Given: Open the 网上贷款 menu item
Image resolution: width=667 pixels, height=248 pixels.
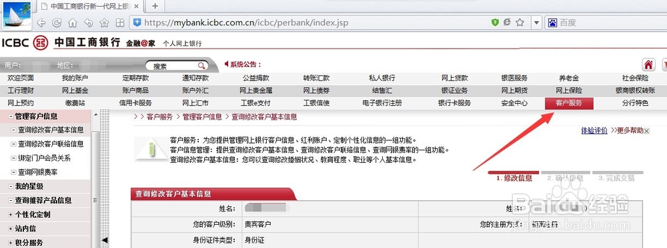Looking at the screenshot, I should pos(454,78).
